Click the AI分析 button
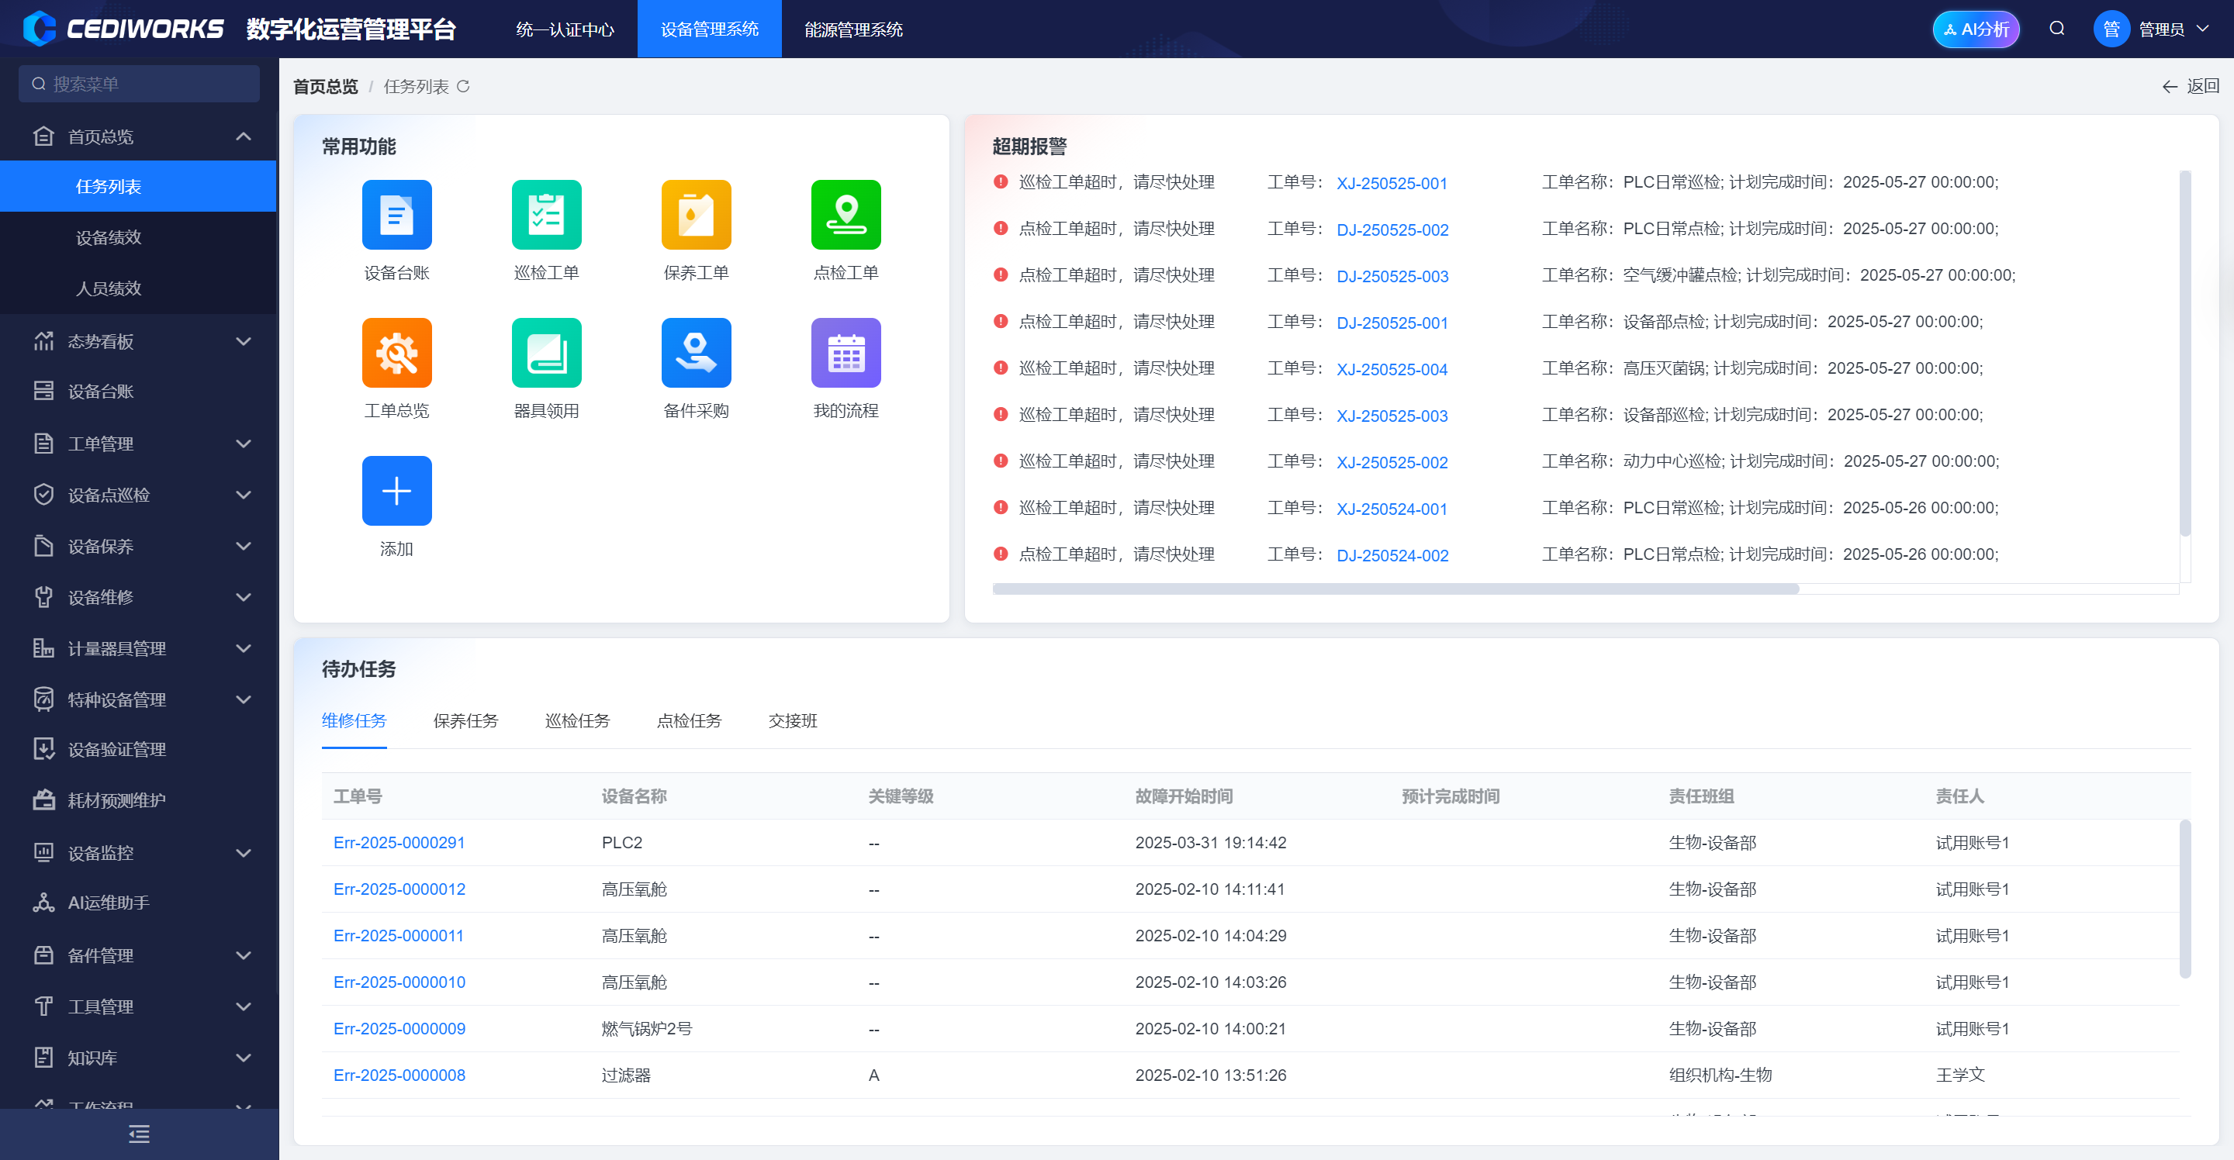This screenshot has width=2234, height=1160. pyautogui.click(x=1975, y=29)
